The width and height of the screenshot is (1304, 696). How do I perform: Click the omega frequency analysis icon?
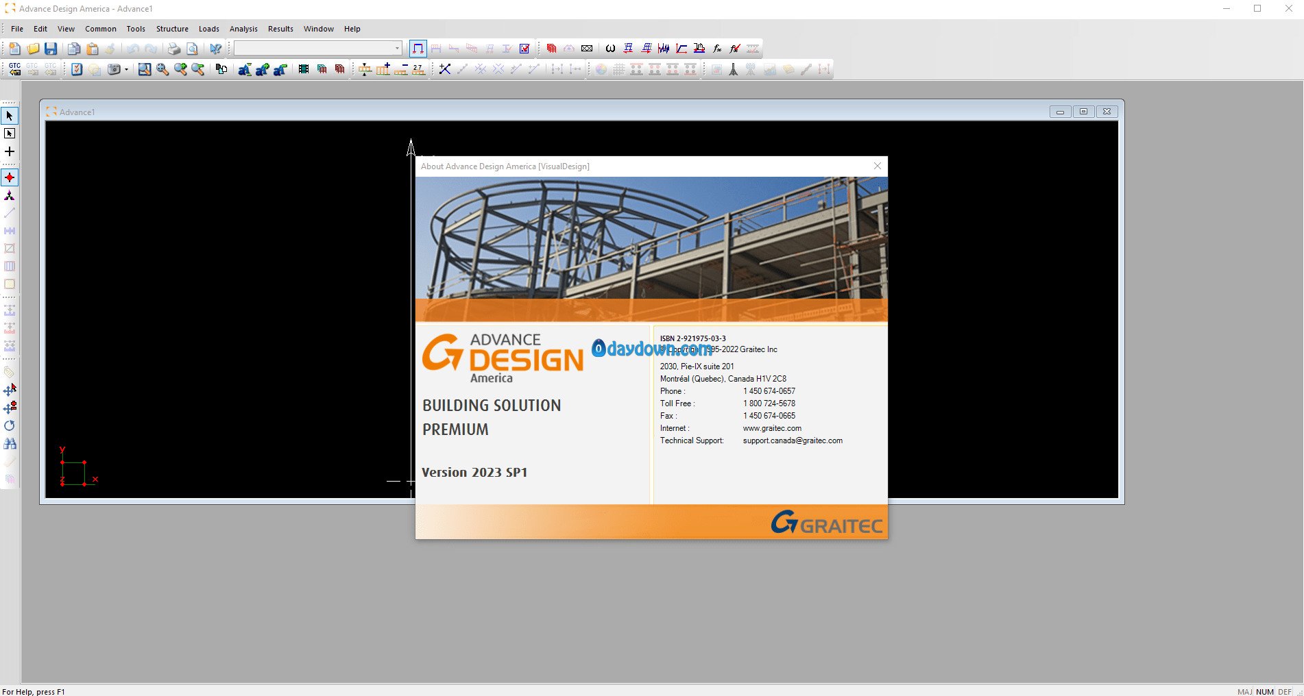click(610, 49)
